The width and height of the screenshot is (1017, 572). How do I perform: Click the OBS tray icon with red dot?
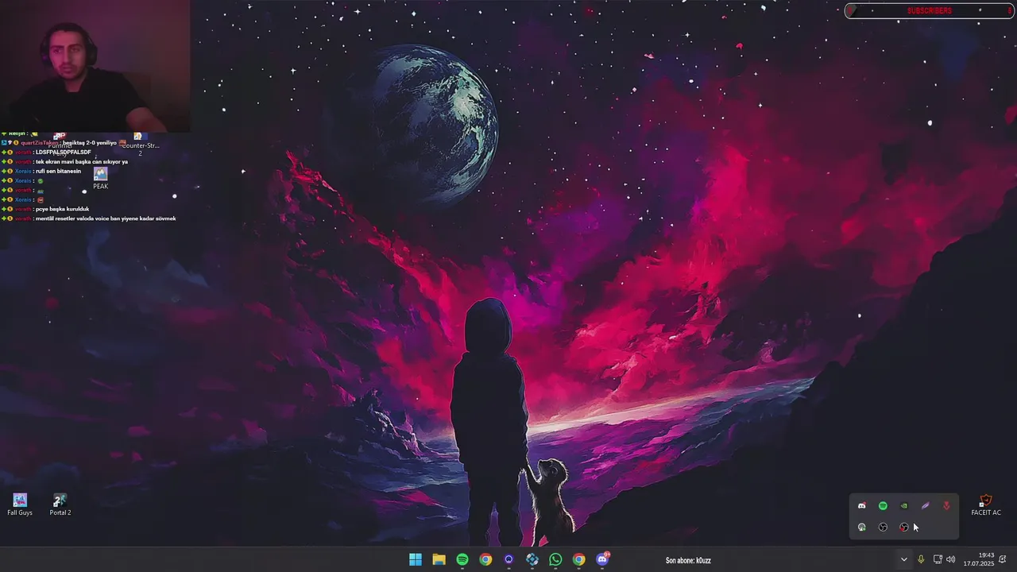(x=903, y=527)
